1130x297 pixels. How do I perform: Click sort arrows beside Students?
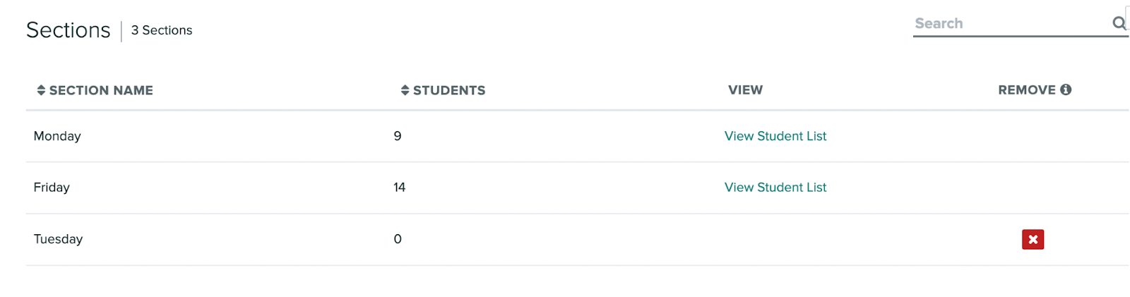coord(405,90)
